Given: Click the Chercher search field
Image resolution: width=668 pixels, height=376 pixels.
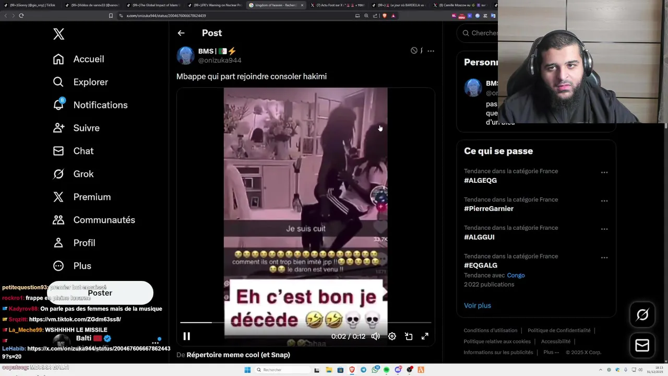Looking at the screenshot, I should coord(479,33).
